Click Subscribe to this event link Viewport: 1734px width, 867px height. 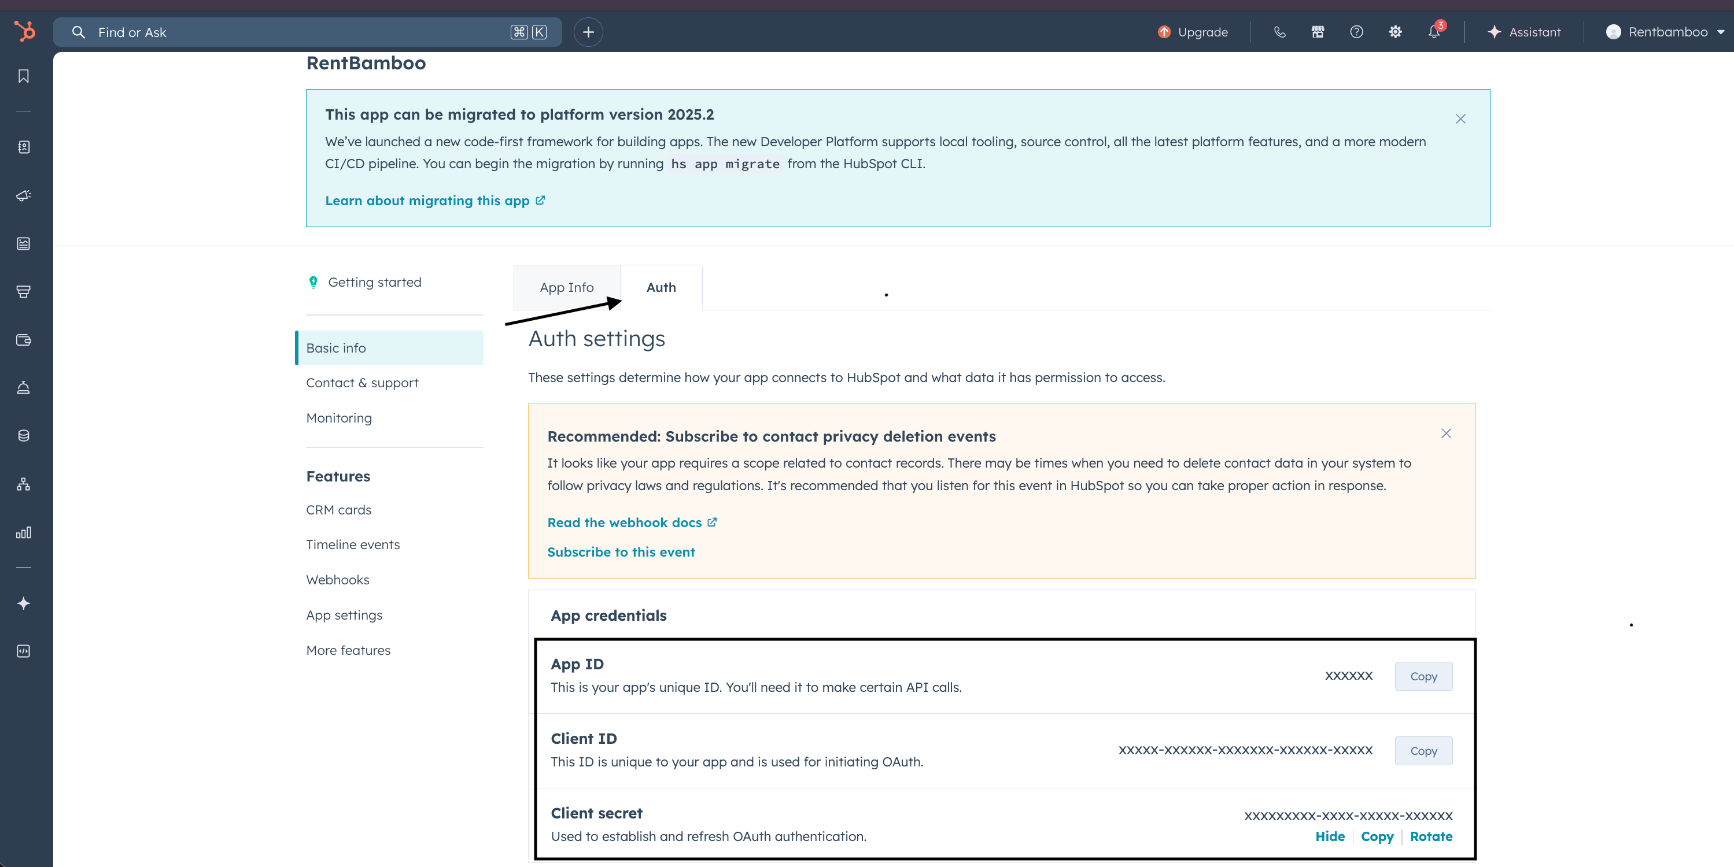coord(621,552)
